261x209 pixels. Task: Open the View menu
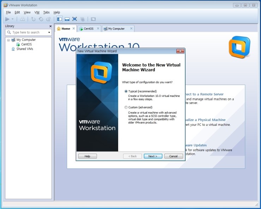[x=27, y=12]
